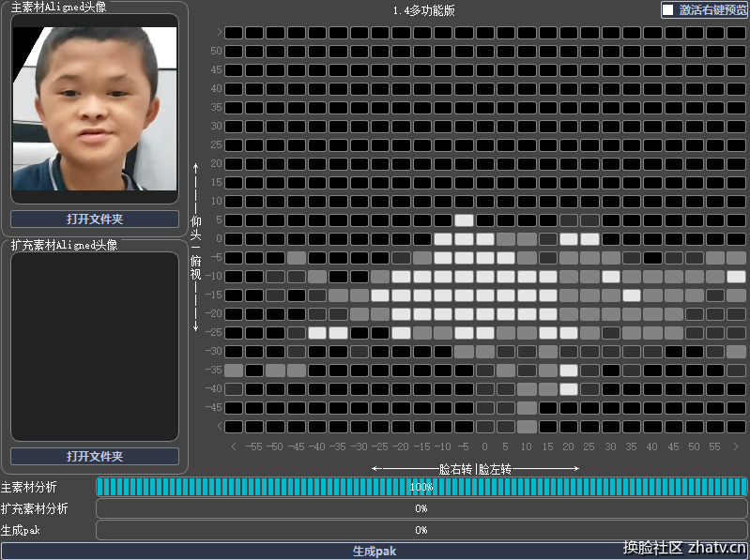Select grid cell at pitch -40, yaw 20

coord(569,389)
